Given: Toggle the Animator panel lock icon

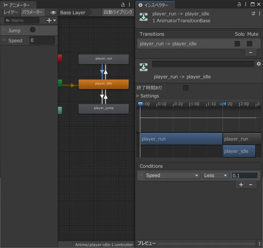Looking at the screenshot, I should click(x=123, y=5).
